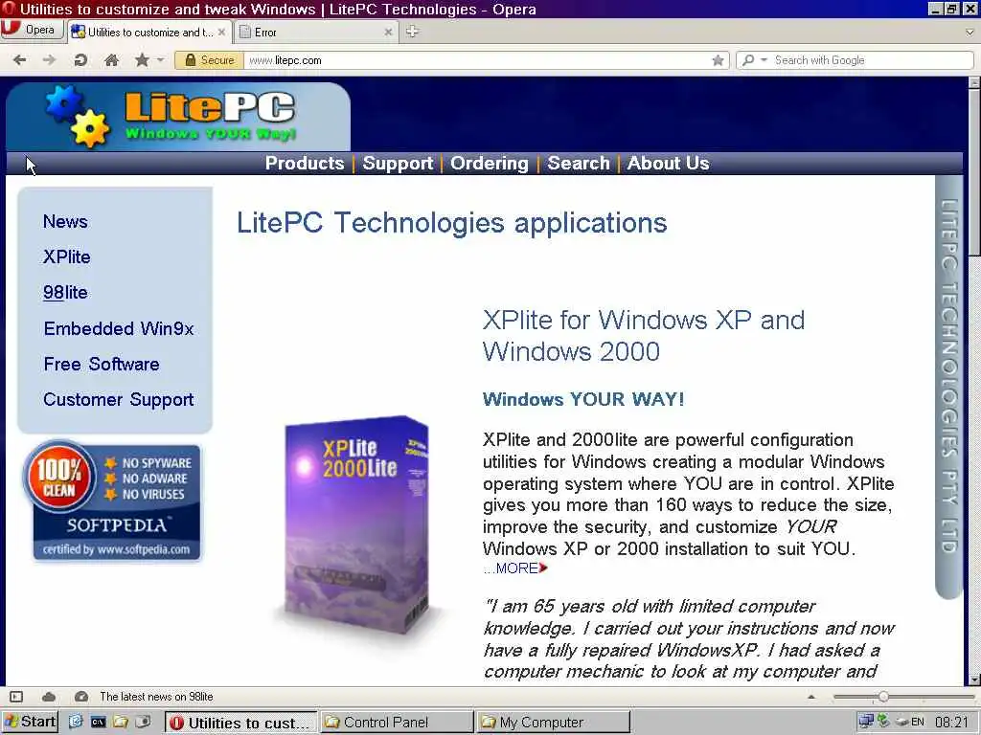The width and height of the screenshot is (981, 735).
Task: Click the XPlite for Windows XP heading
Action: (x=644, y=336)
